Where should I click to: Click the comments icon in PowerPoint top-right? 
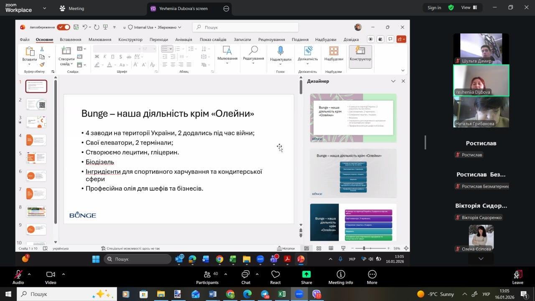390,39
